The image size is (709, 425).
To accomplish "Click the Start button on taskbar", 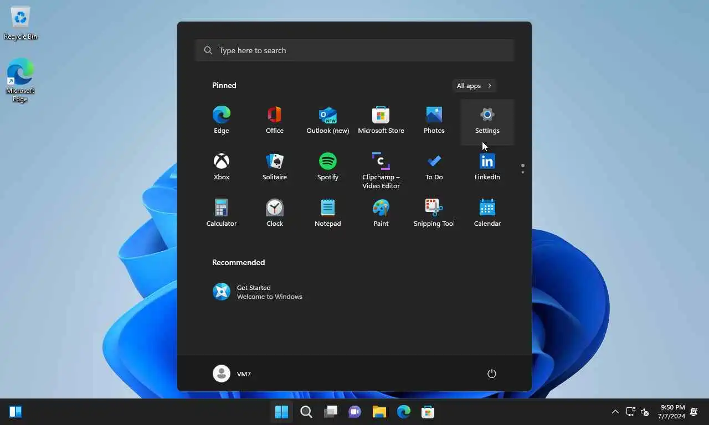I will pos(282,412).
